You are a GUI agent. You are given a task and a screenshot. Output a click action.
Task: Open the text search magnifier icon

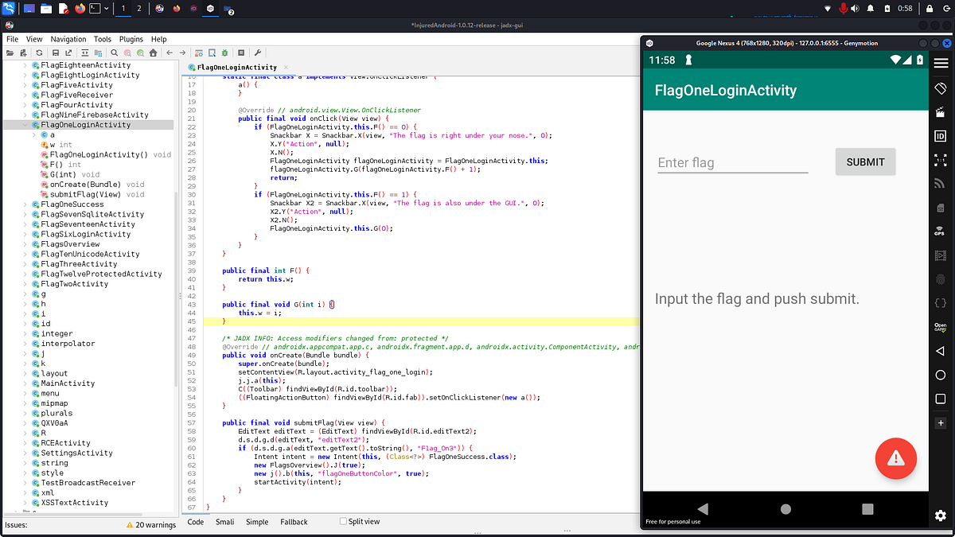pos(114,53)
